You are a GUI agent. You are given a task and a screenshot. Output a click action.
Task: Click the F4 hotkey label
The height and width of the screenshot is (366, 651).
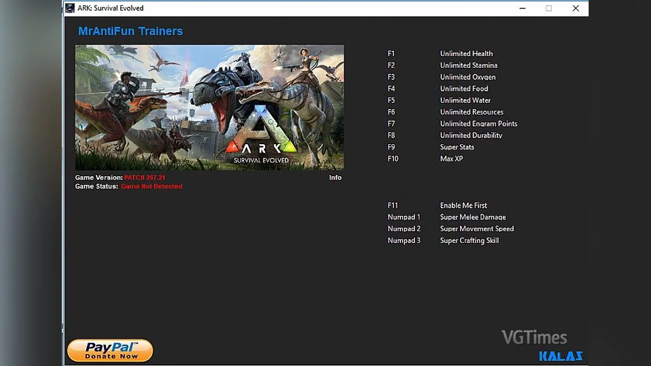391,88
